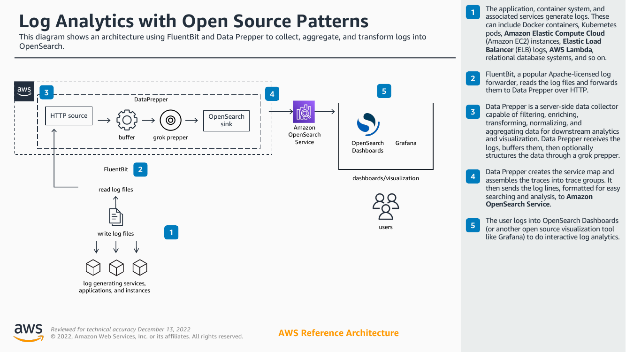Select the rightmost cube service icon
Image resolution: width=626 pixels, height=352 pixels.
pyautogui.click(x=140, y=268)
